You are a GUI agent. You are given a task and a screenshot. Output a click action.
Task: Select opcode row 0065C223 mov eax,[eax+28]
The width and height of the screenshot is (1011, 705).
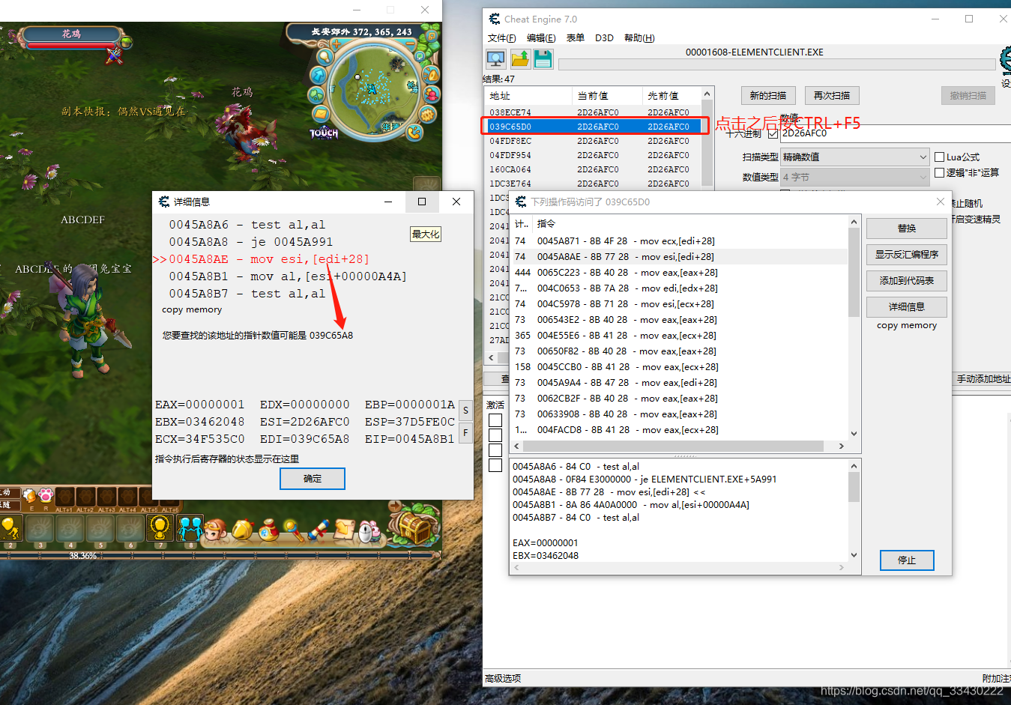[x=679, y=272]
